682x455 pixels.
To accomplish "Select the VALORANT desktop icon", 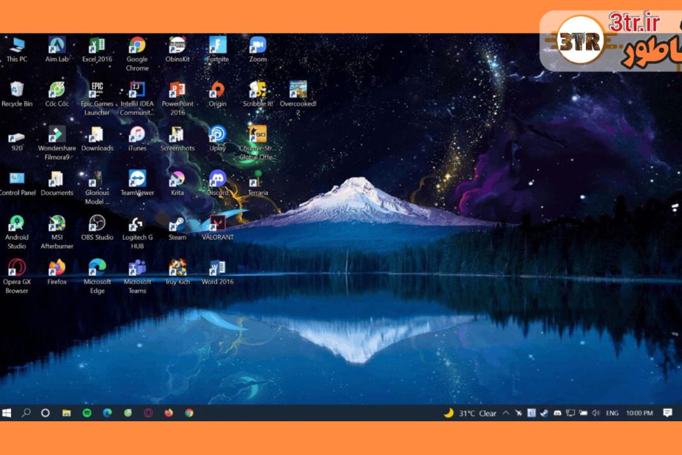I will click(x=217, y=224).
